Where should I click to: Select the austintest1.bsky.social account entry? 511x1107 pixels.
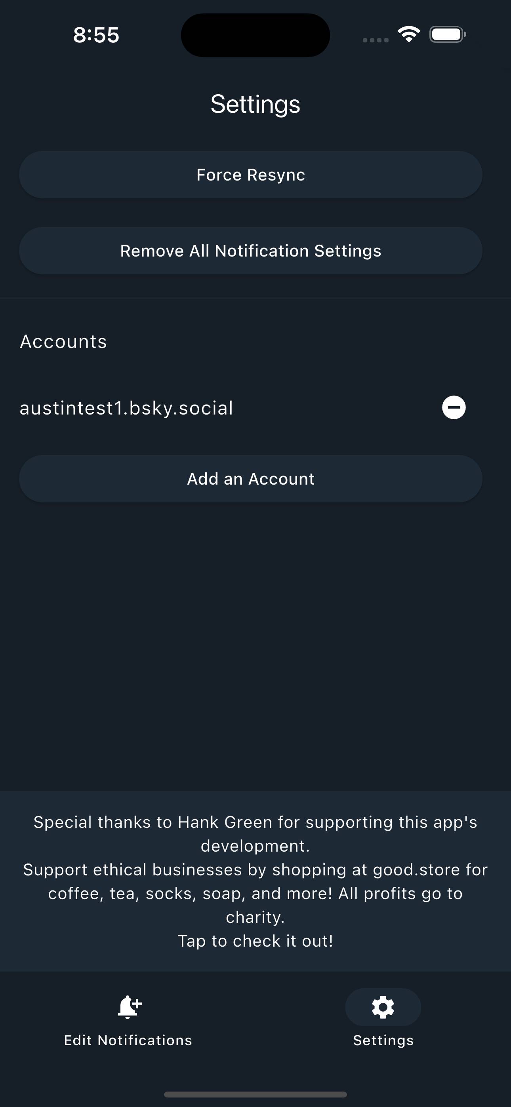[x=126, y=407]
